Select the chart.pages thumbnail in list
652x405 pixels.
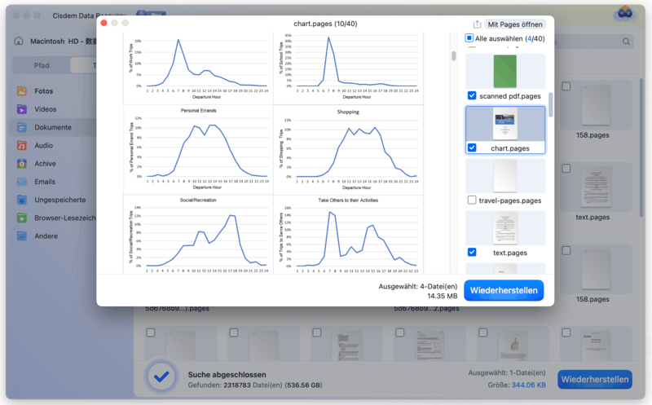coord(504,124)
